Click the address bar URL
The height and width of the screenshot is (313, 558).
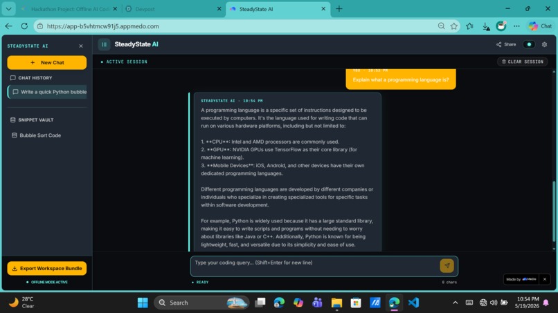[x=103, y=26]
